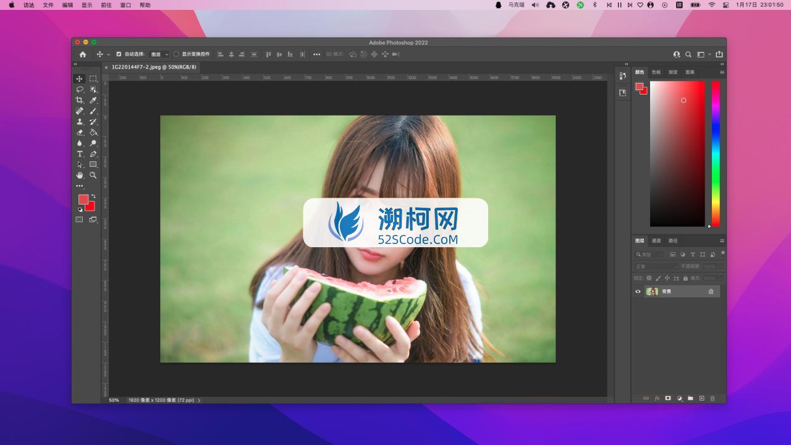
Task: Toggle Quick Mask mode
Action: coord(79,219)
